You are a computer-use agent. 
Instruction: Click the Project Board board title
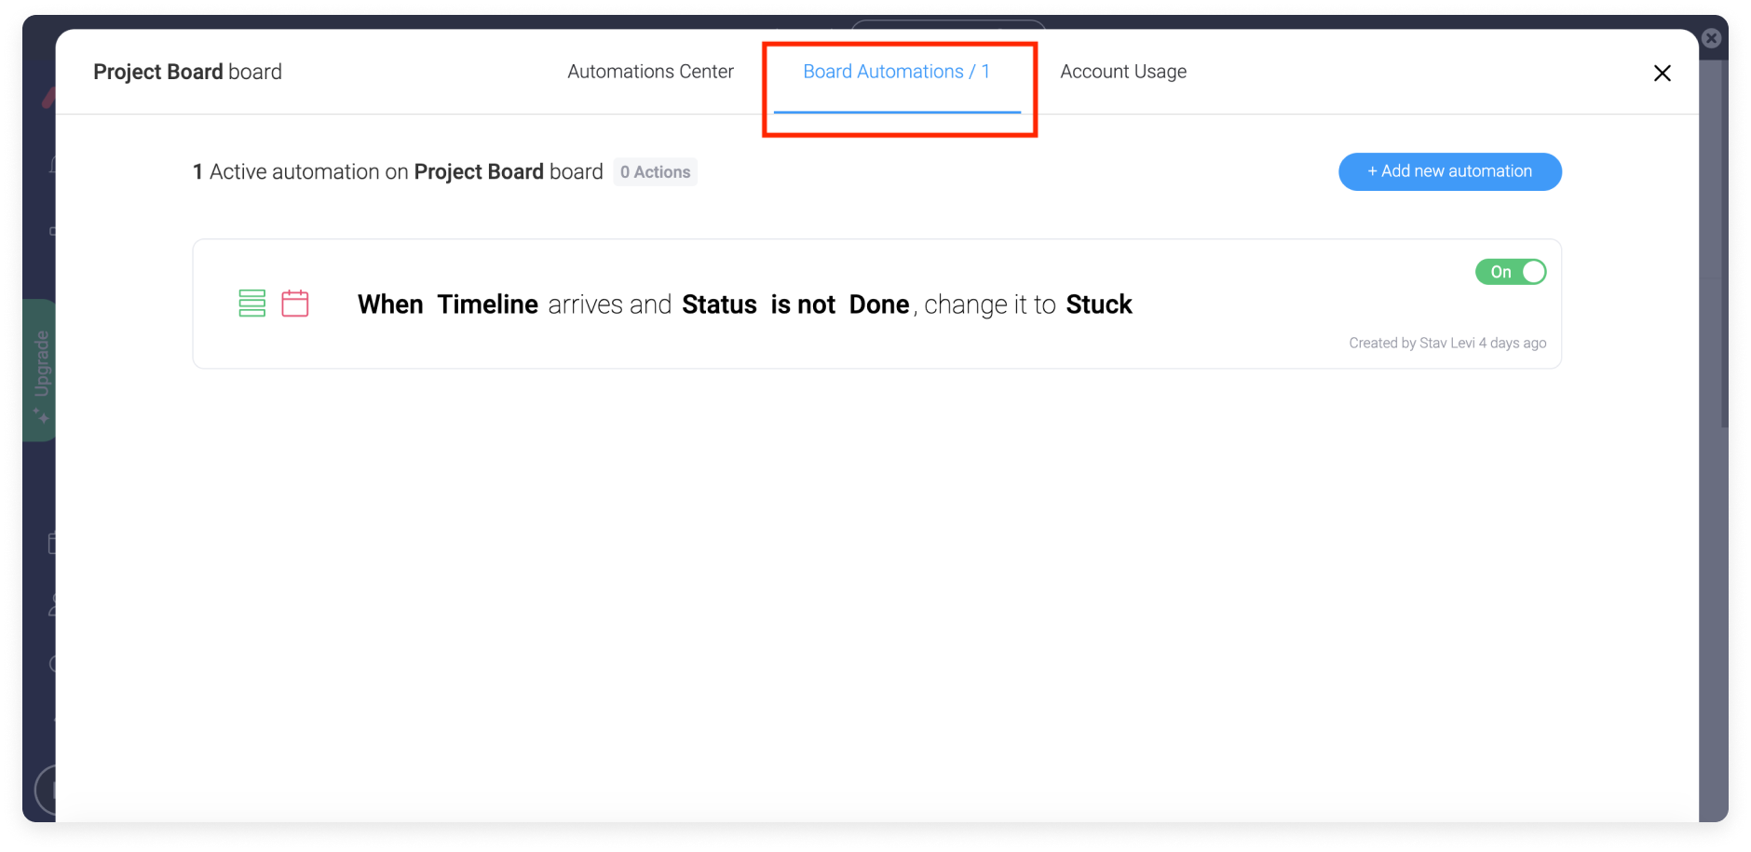(x=187, y=72)
